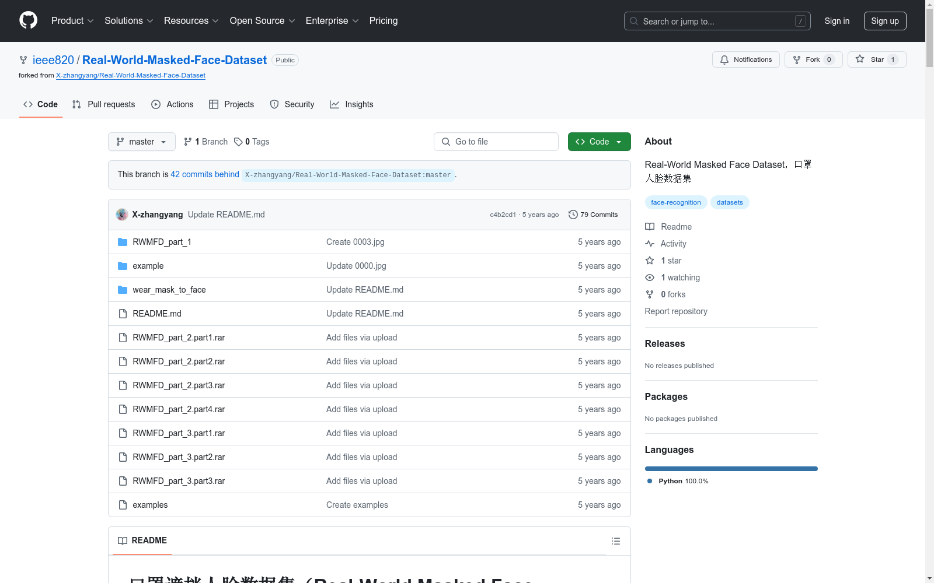Screen dimensions: 934x583
Task: Click the example folder icon
Action: coord(123,266)
